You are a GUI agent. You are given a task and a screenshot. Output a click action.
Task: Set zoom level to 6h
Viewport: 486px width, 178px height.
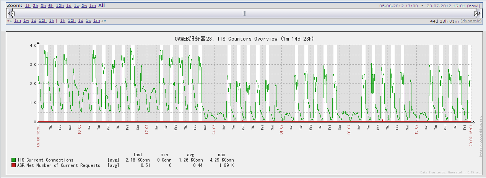pyautogui.click(x=51, y=6)
